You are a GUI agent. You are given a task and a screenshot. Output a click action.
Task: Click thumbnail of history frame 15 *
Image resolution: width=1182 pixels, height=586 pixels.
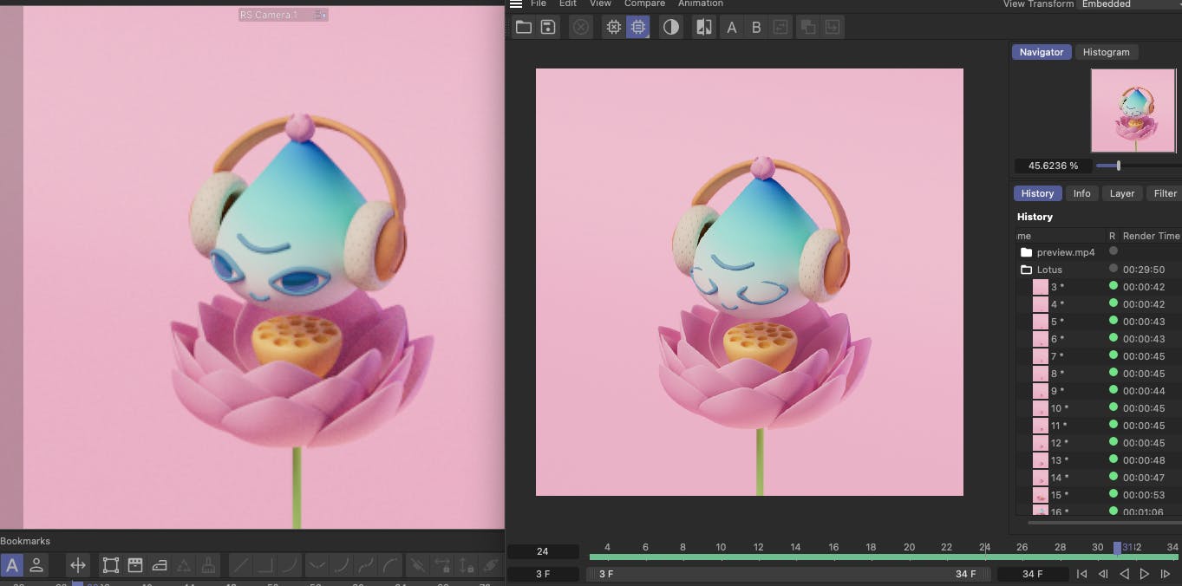click(1041, 495)
